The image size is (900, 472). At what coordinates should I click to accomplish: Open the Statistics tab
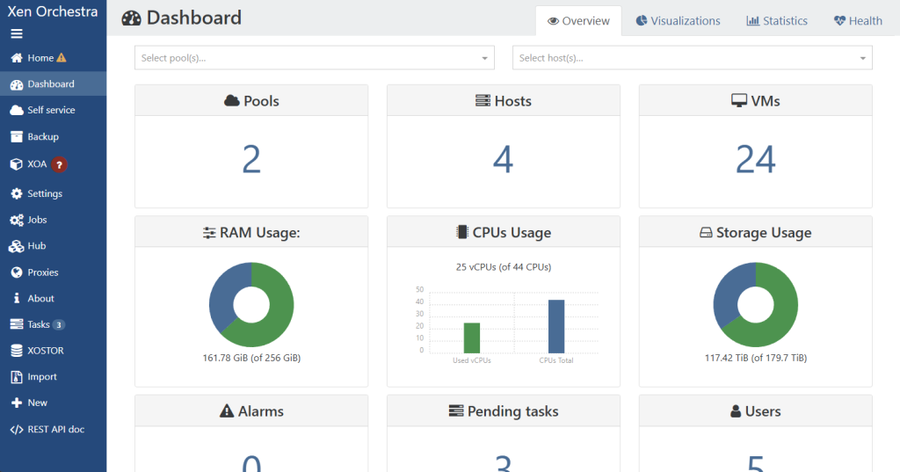click(777, 21)
